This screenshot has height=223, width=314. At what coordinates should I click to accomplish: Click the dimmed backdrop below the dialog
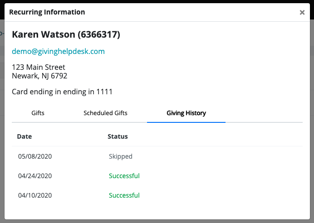pyautogui.click(x=157, y=221)
